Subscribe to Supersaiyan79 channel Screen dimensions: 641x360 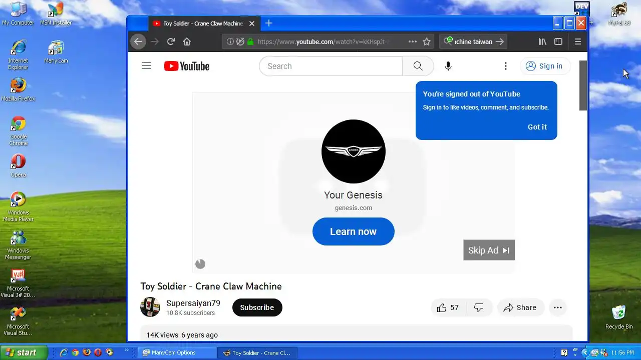pos(257,307)
